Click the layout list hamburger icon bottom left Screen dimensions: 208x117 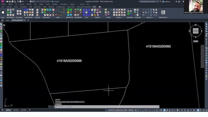2,110
